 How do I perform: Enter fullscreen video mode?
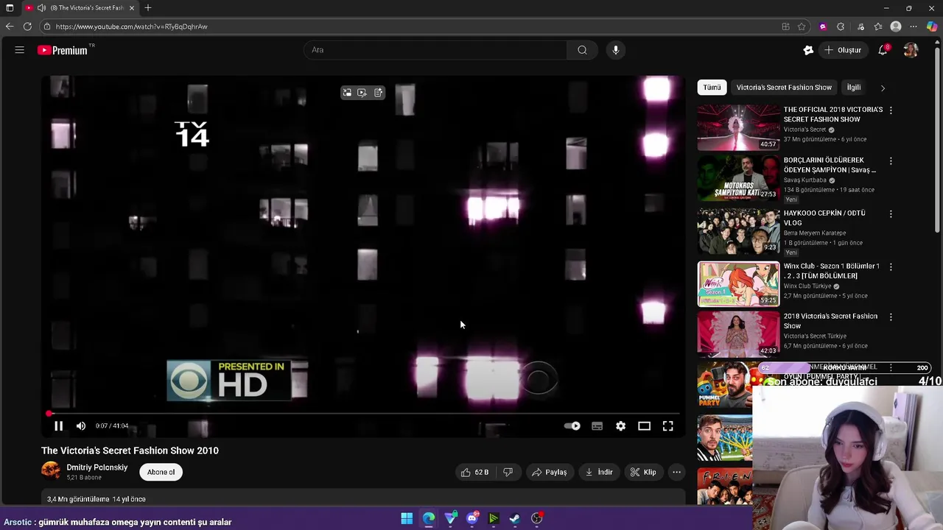tap(667, 426)
